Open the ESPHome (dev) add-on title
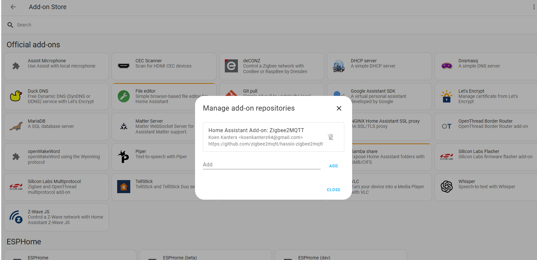This screenshot has height=260, width=537. (x=314, y=258)
